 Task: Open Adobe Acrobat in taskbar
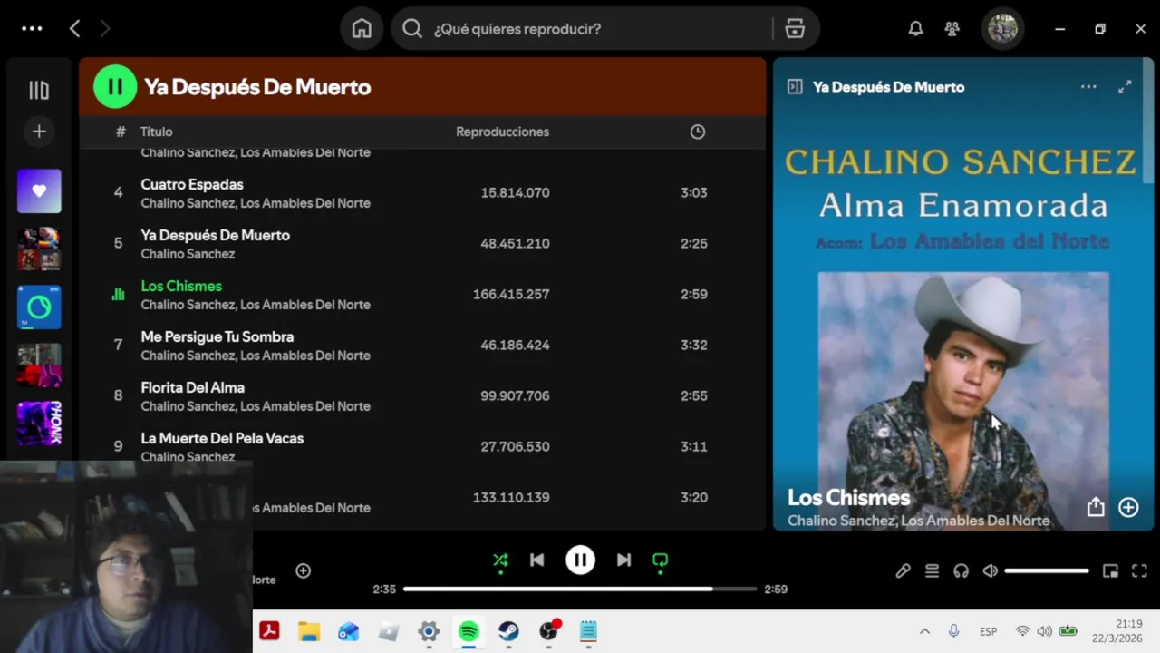point(269,631)
